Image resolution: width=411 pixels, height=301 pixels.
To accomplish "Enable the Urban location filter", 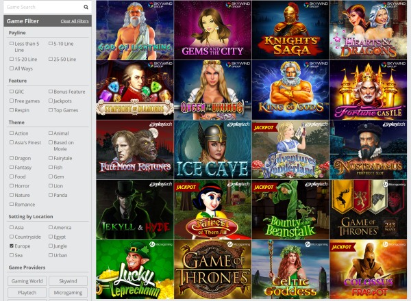I will pyautogui.click(x=51, y=255).
